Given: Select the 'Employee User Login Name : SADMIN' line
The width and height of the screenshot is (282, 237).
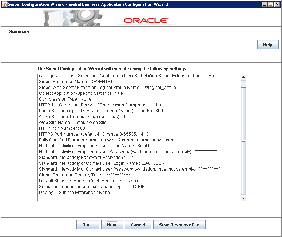Looking at the screenshot, I should click(x=96, y=146).
